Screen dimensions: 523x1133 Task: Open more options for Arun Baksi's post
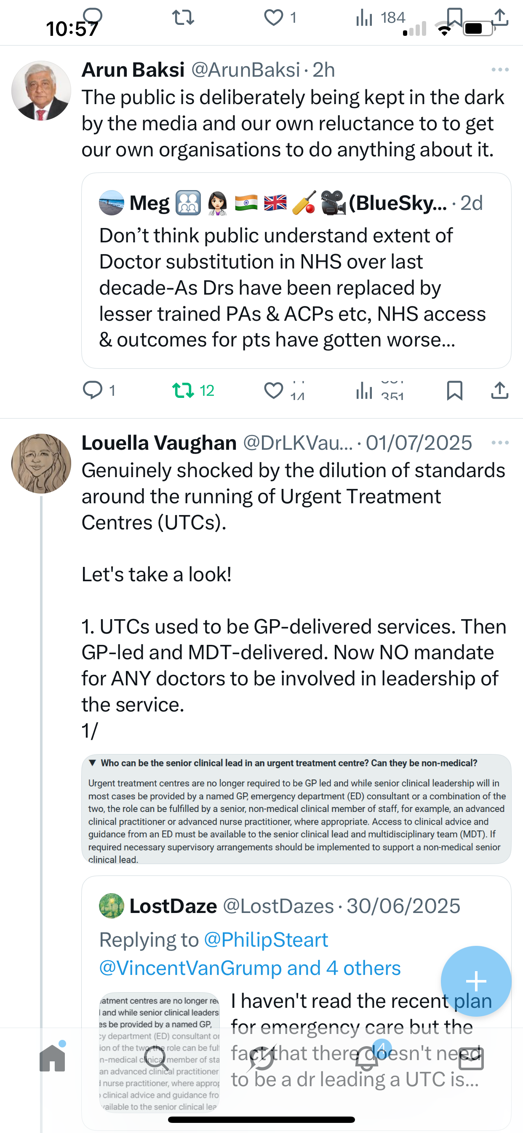coord(500,70)
